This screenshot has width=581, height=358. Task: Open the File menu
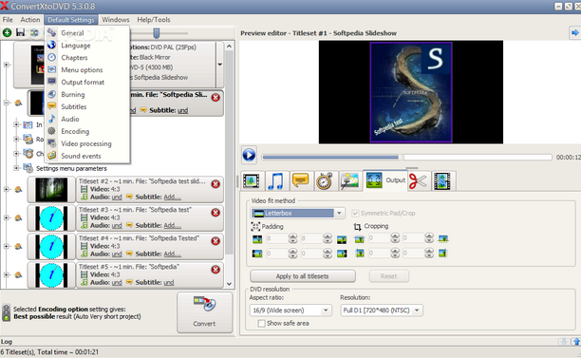(8, 20)
